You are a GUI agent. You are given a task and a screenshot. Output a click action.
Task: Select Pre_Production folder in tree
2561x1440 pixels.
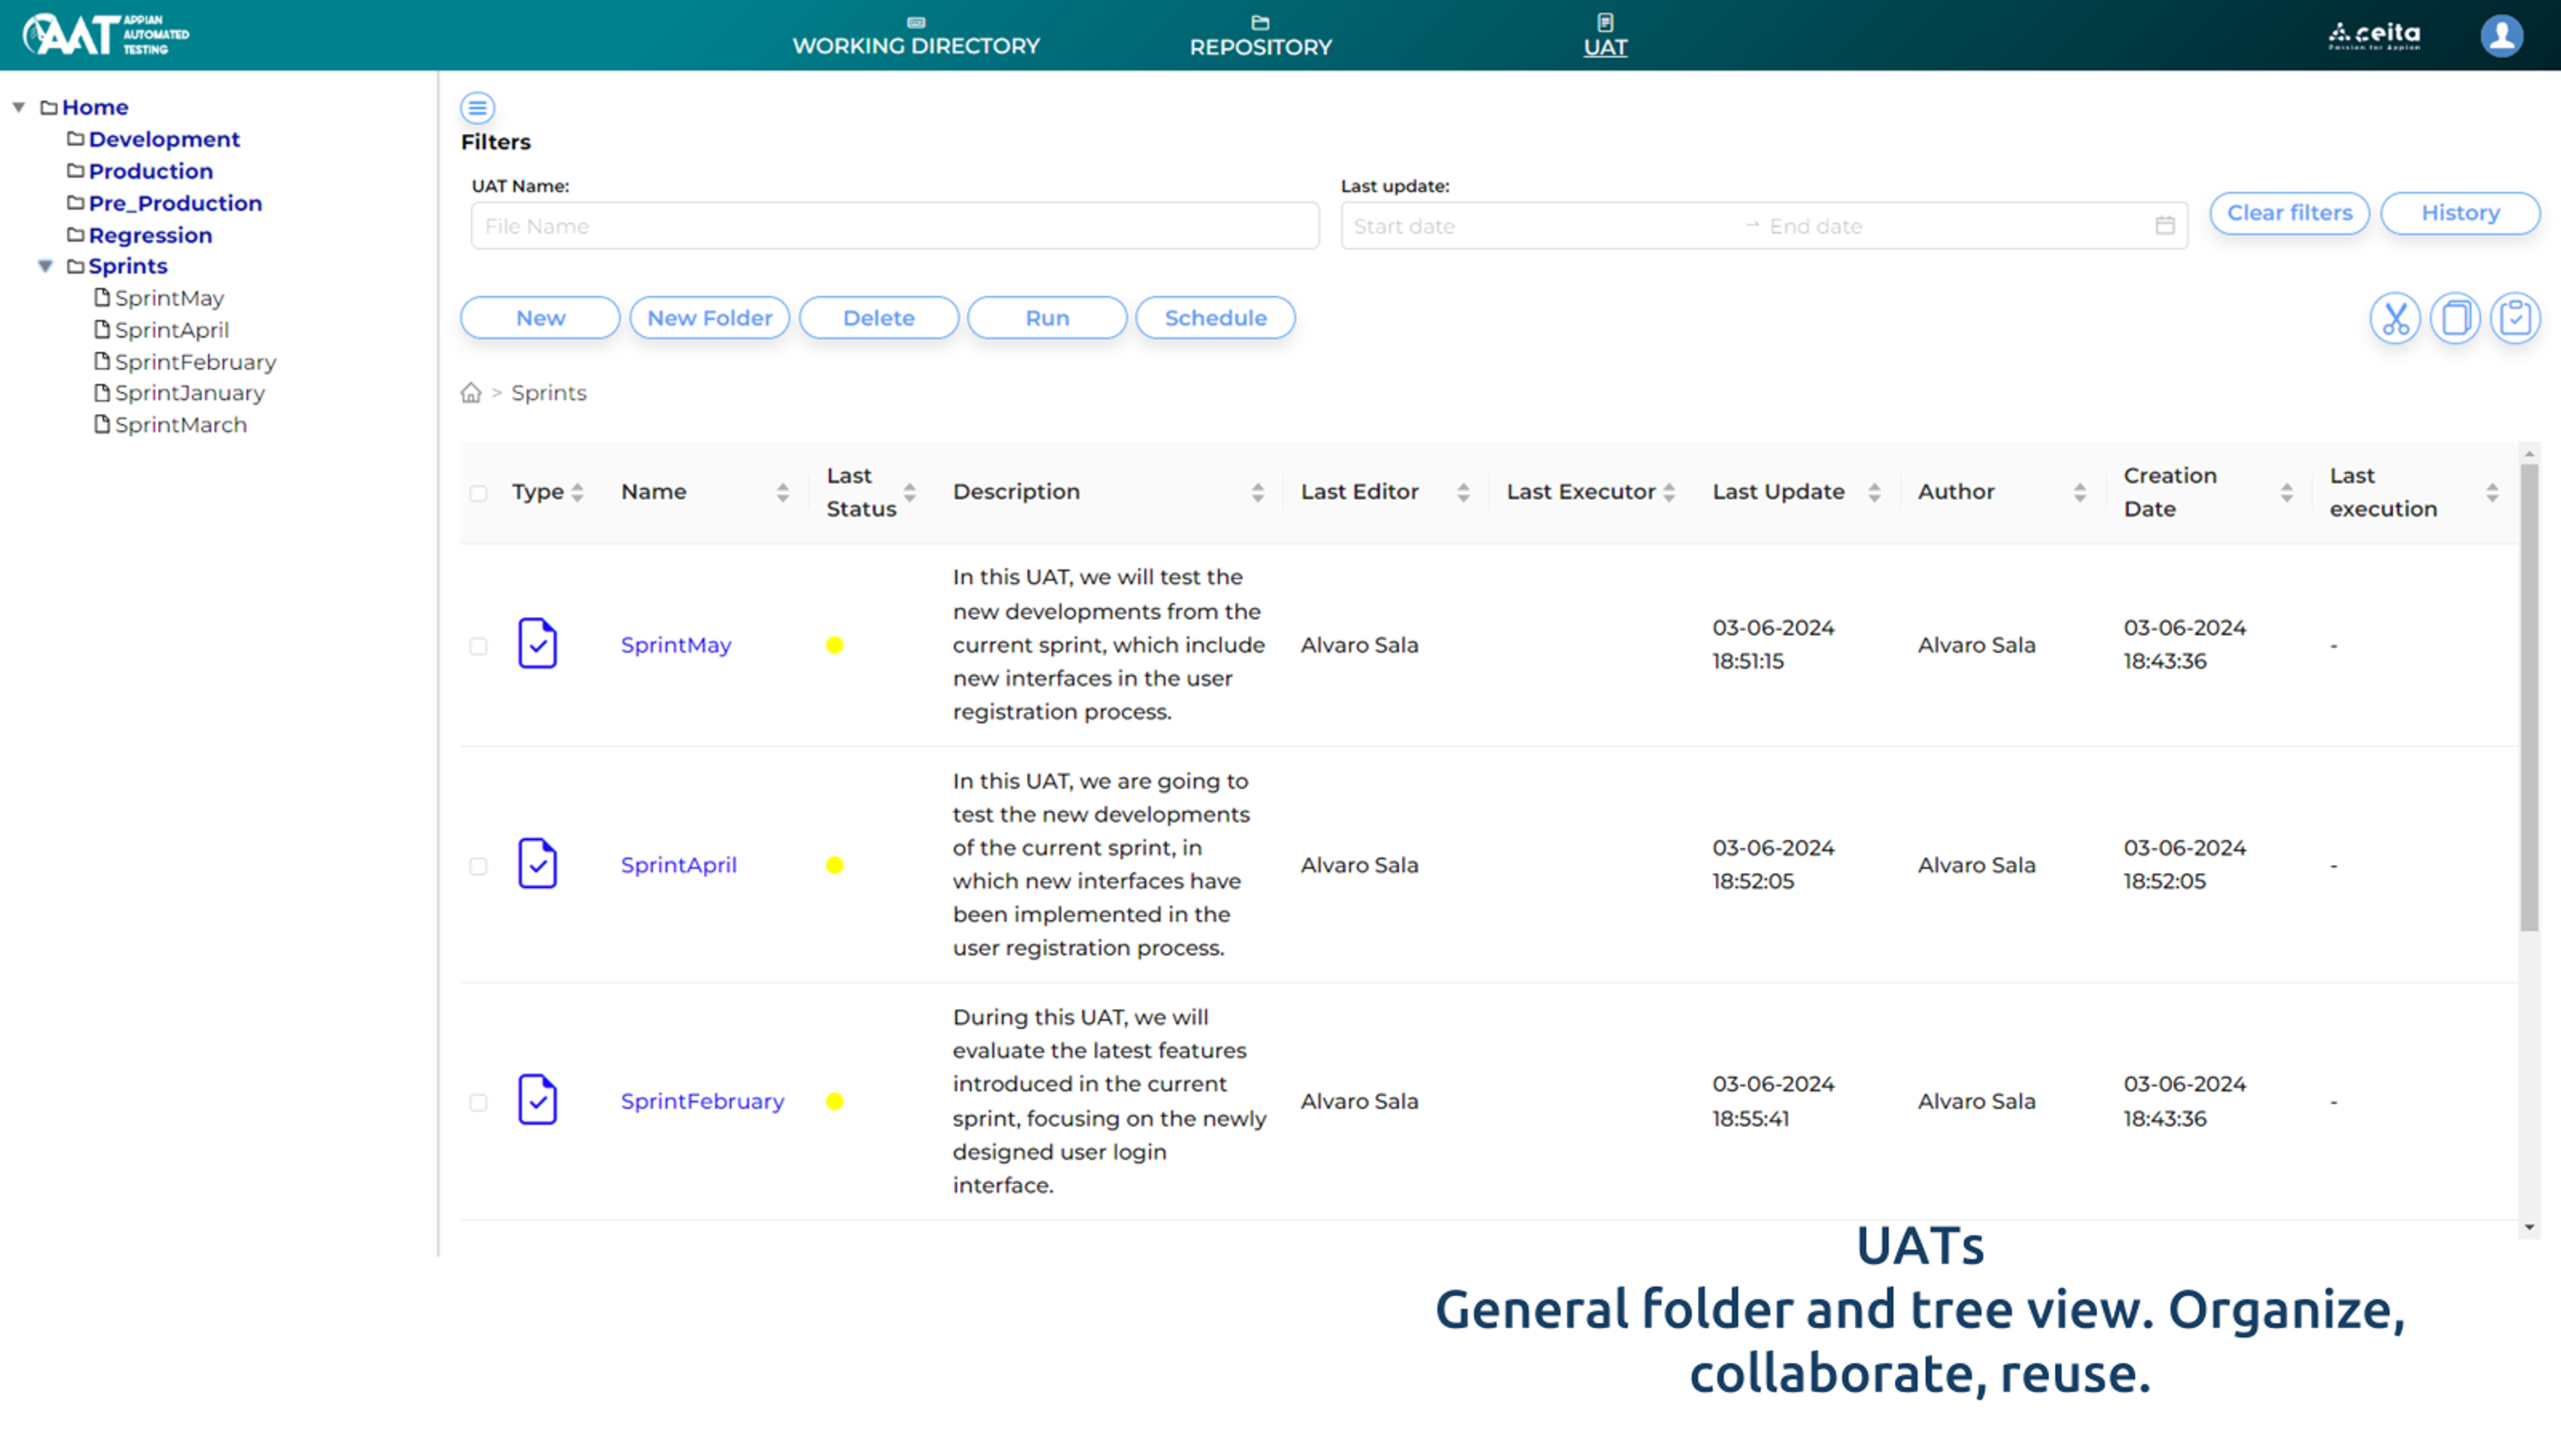pyautogui.click(x=176, y=202)
